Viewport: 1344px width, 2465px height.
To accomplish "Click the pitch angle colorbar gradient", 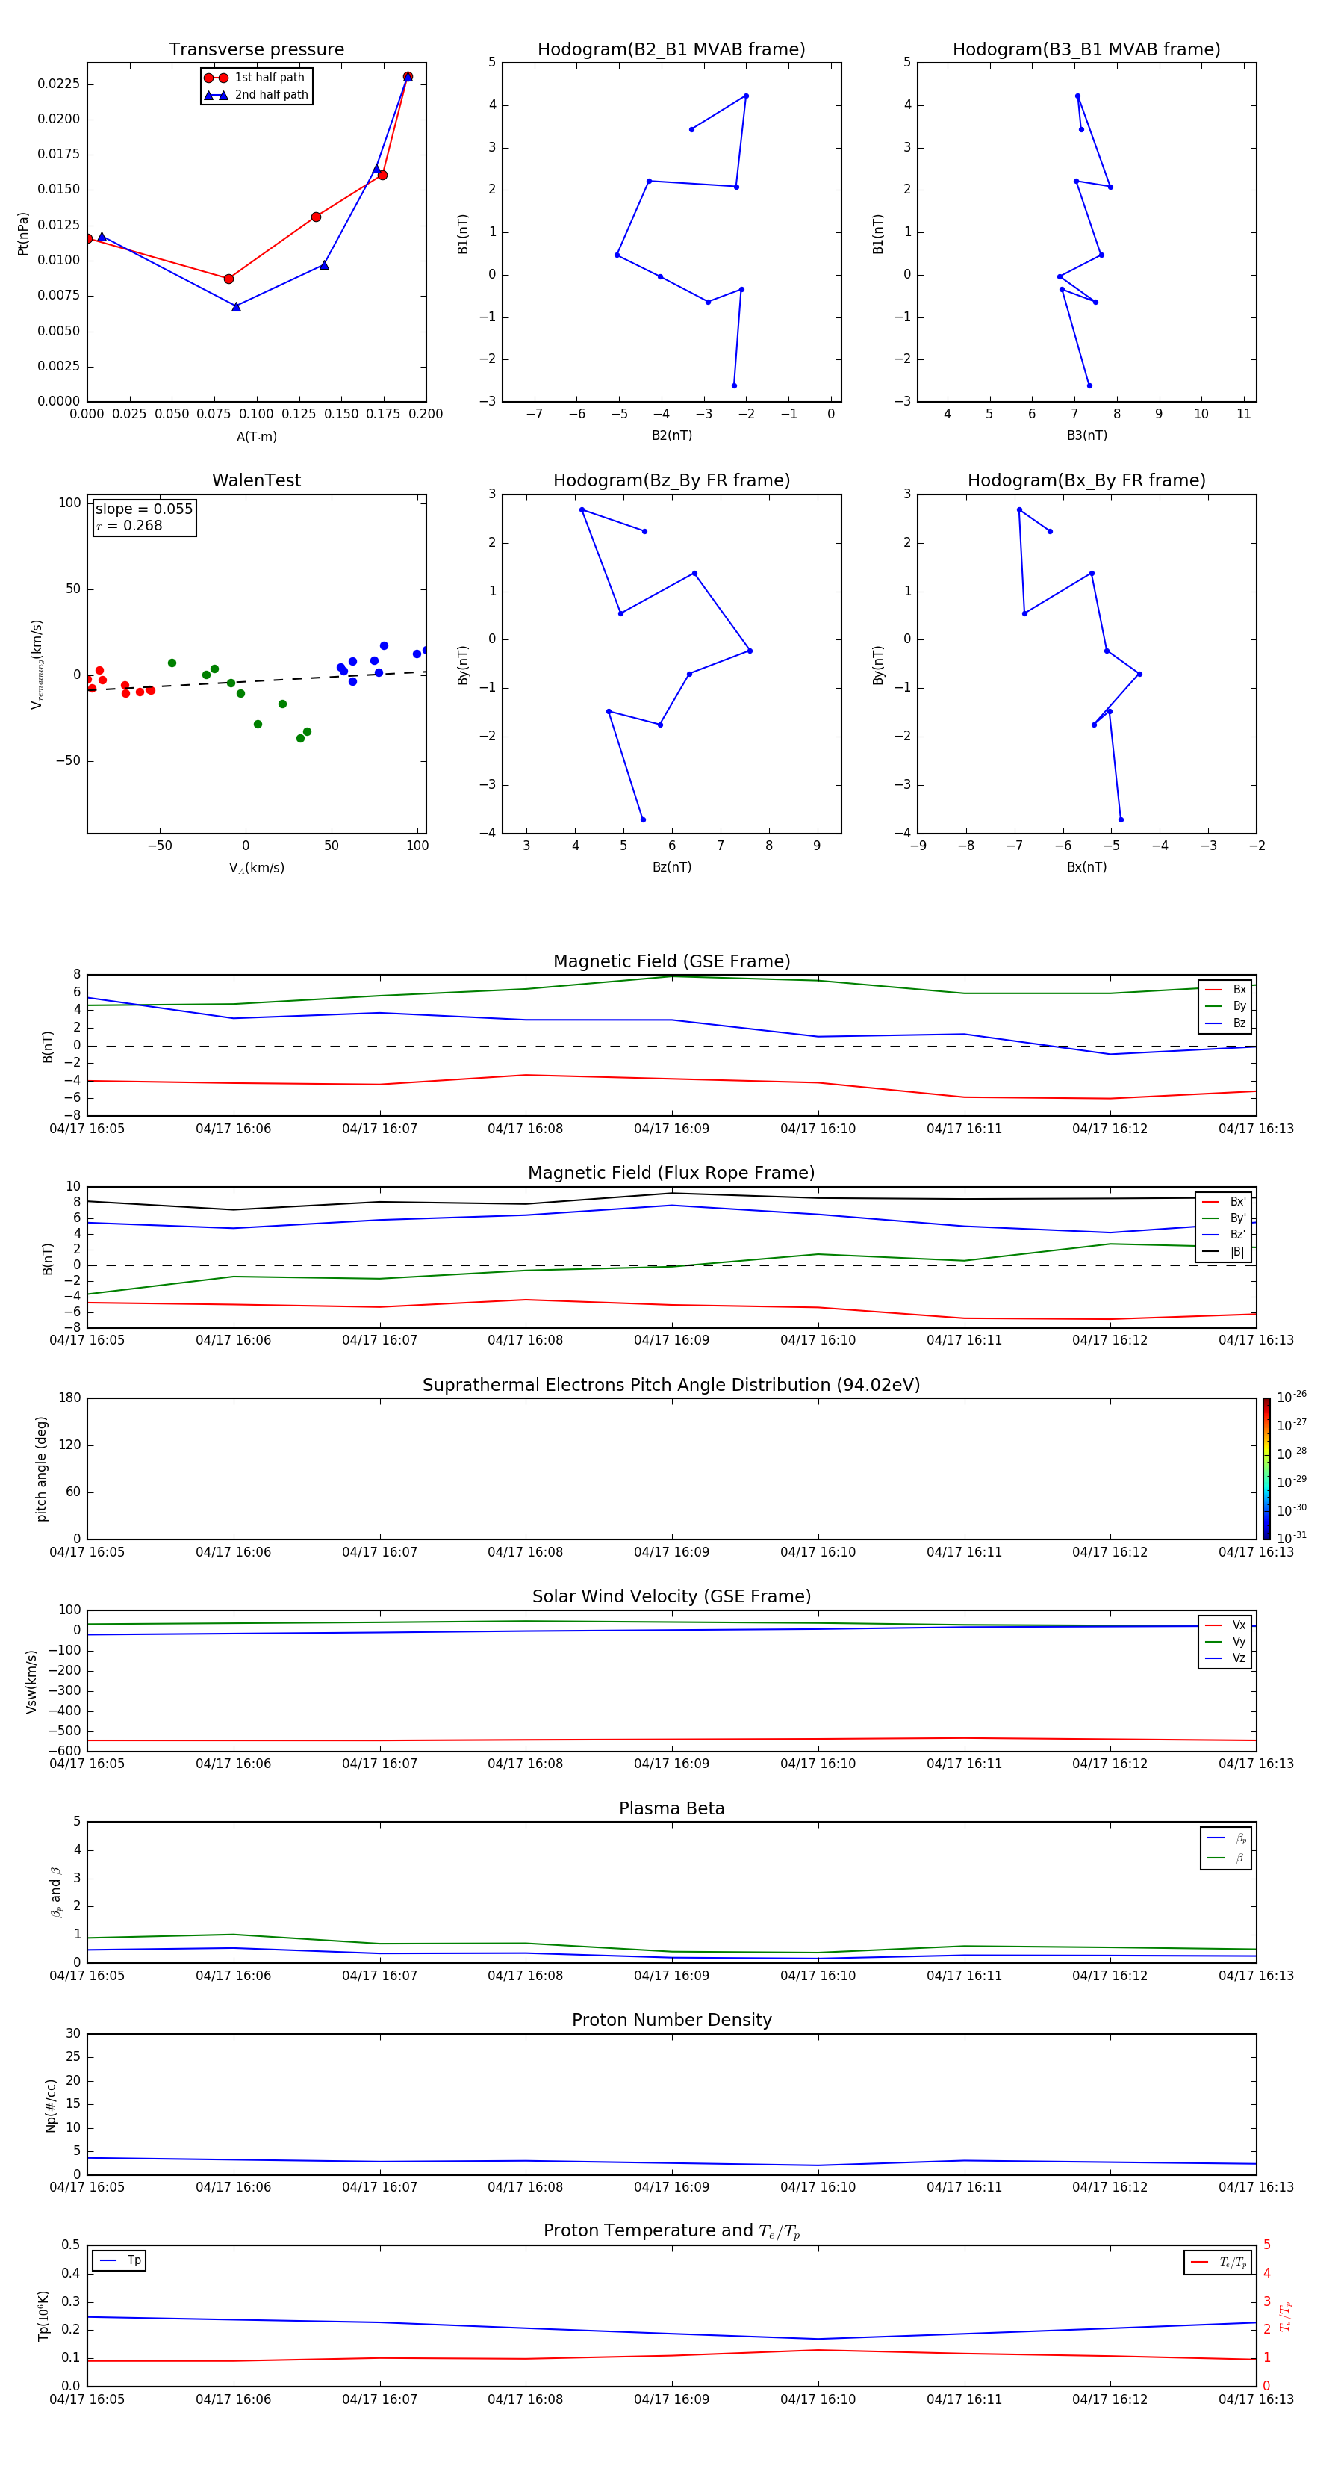I will [1266, 1469].
